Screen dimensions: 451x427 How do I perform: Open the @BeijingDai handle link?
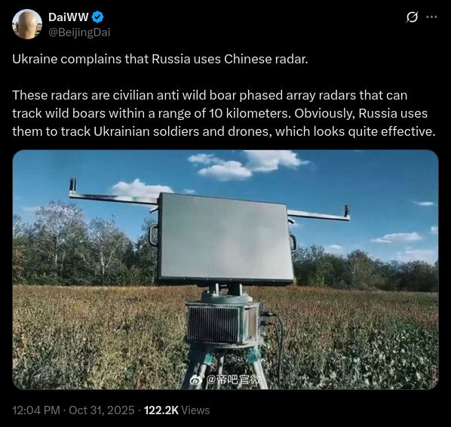point(79,32)
